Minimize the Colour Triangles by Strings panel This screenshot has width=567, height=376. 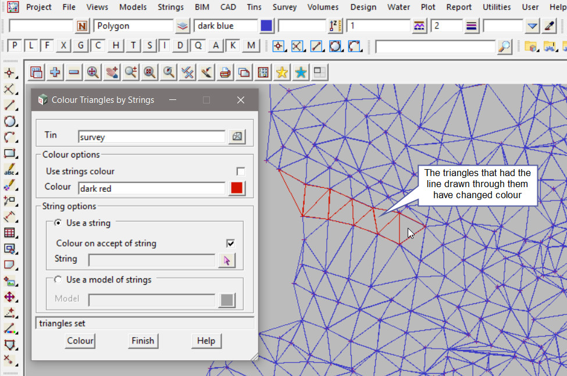(173, 100)
